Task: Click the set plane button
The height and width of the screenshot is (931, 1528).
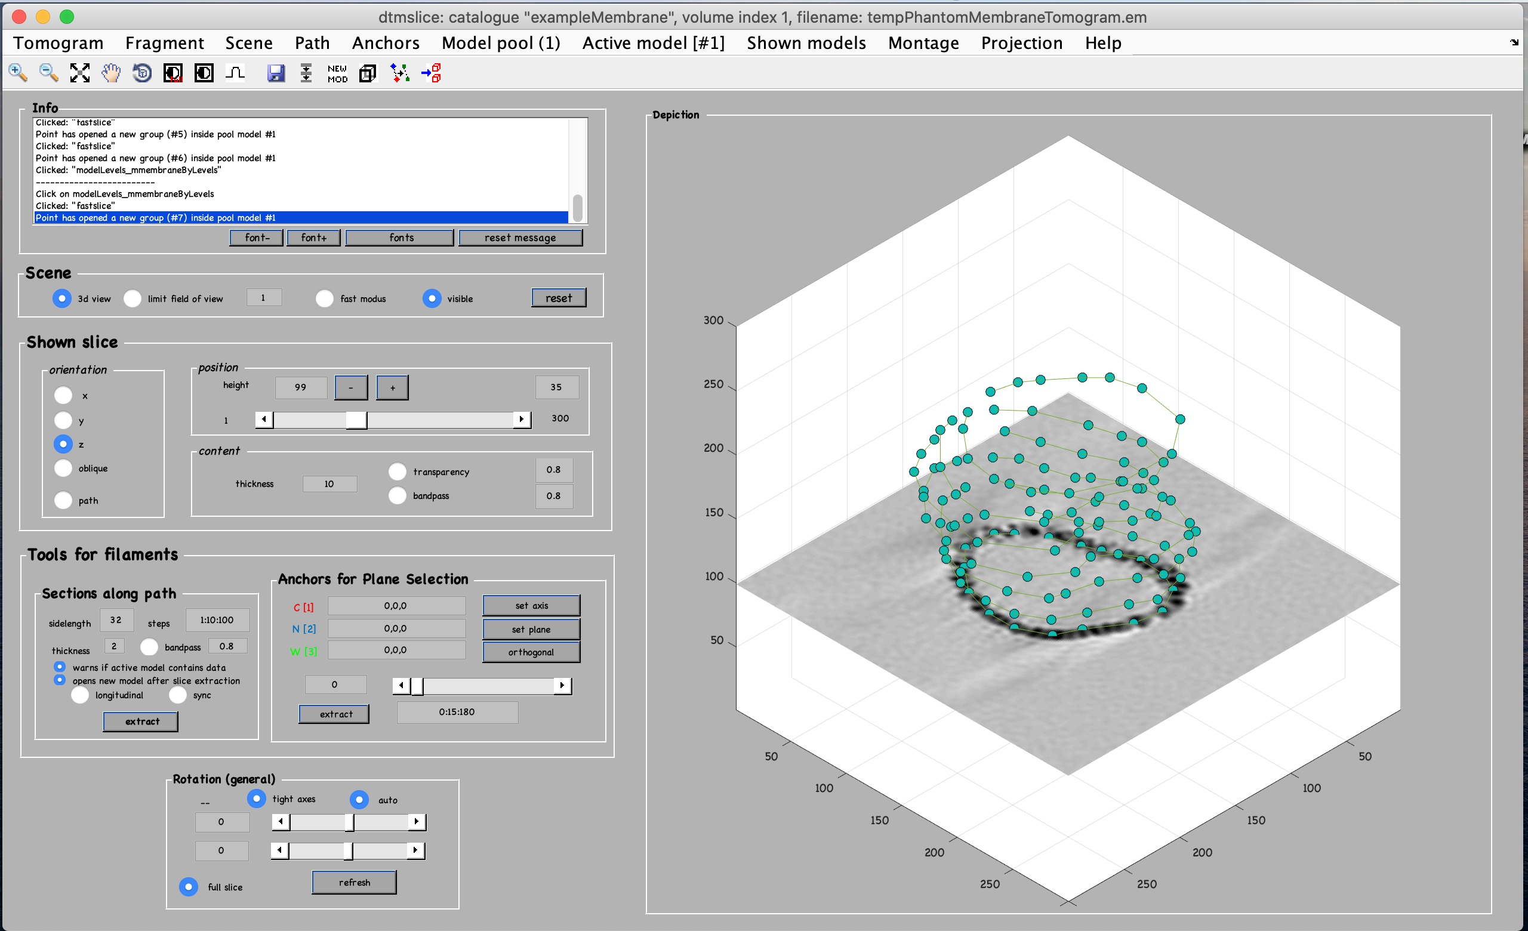Action: pos(531,629)
